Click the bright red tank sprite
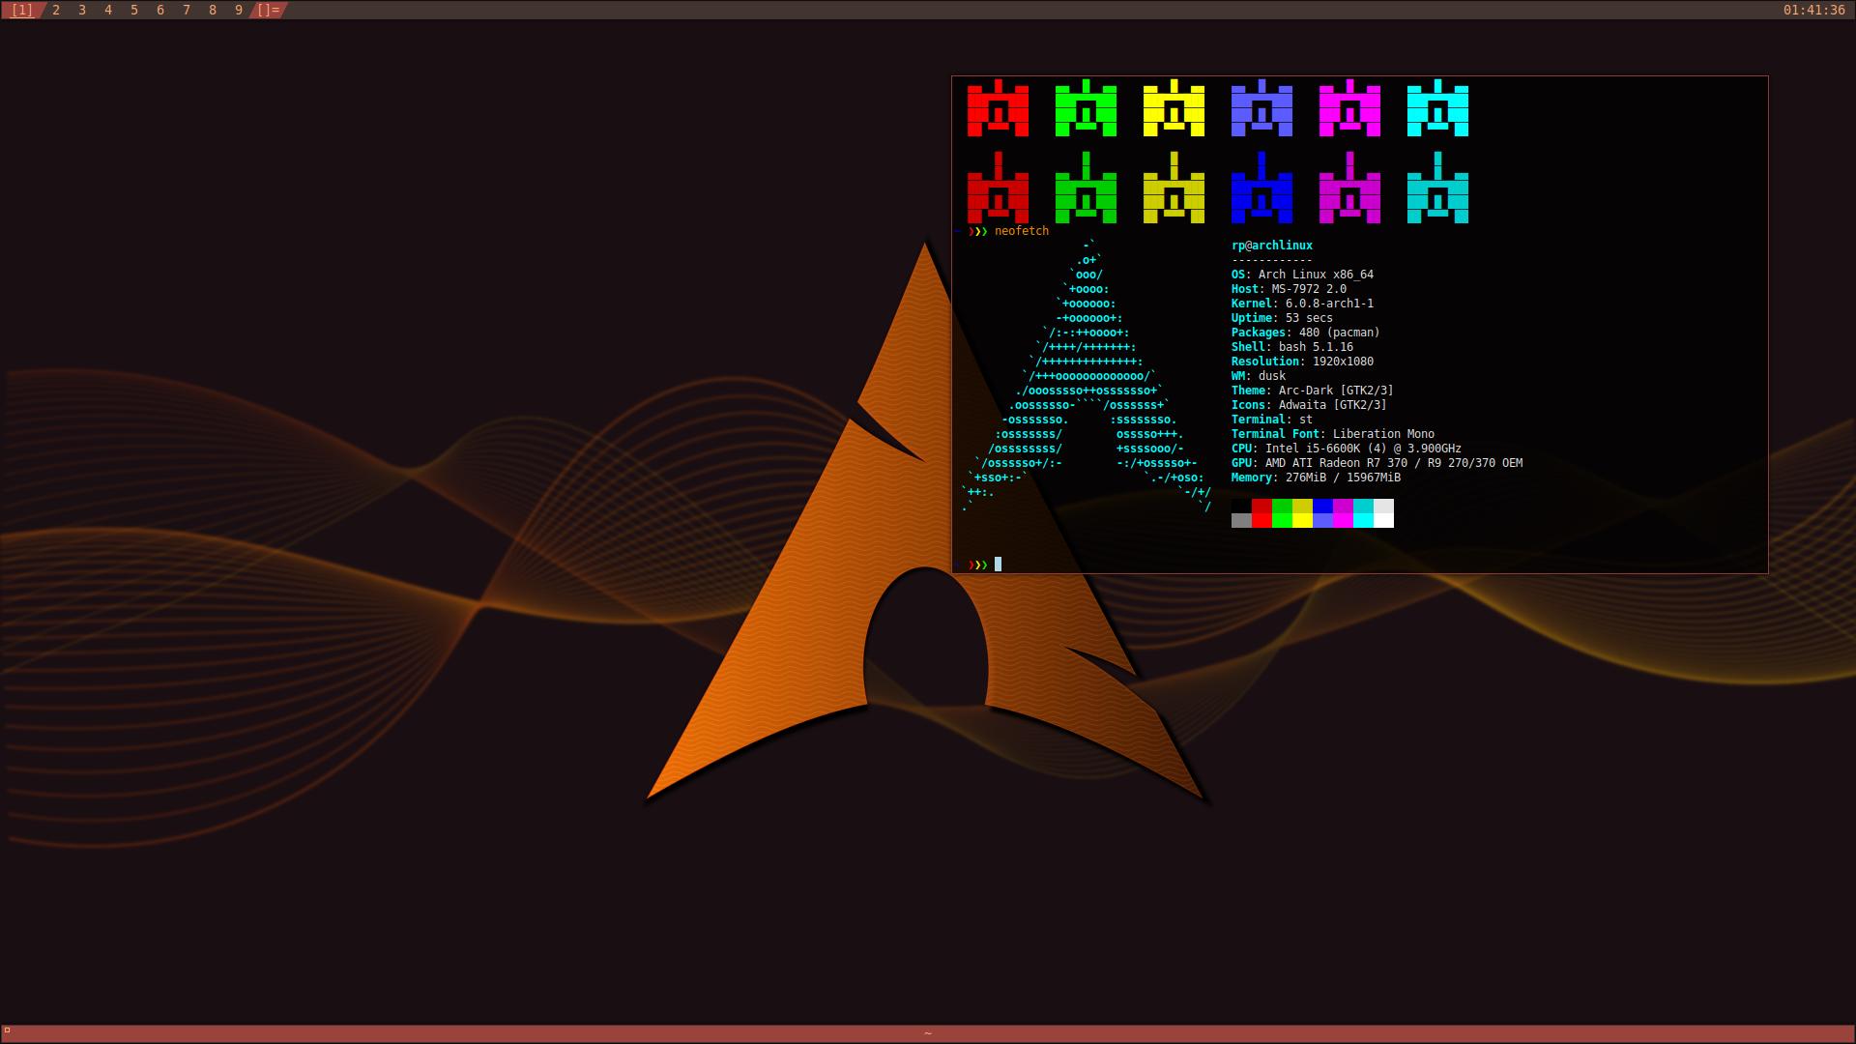The image size is (1856, 1044). coord(999,107)
